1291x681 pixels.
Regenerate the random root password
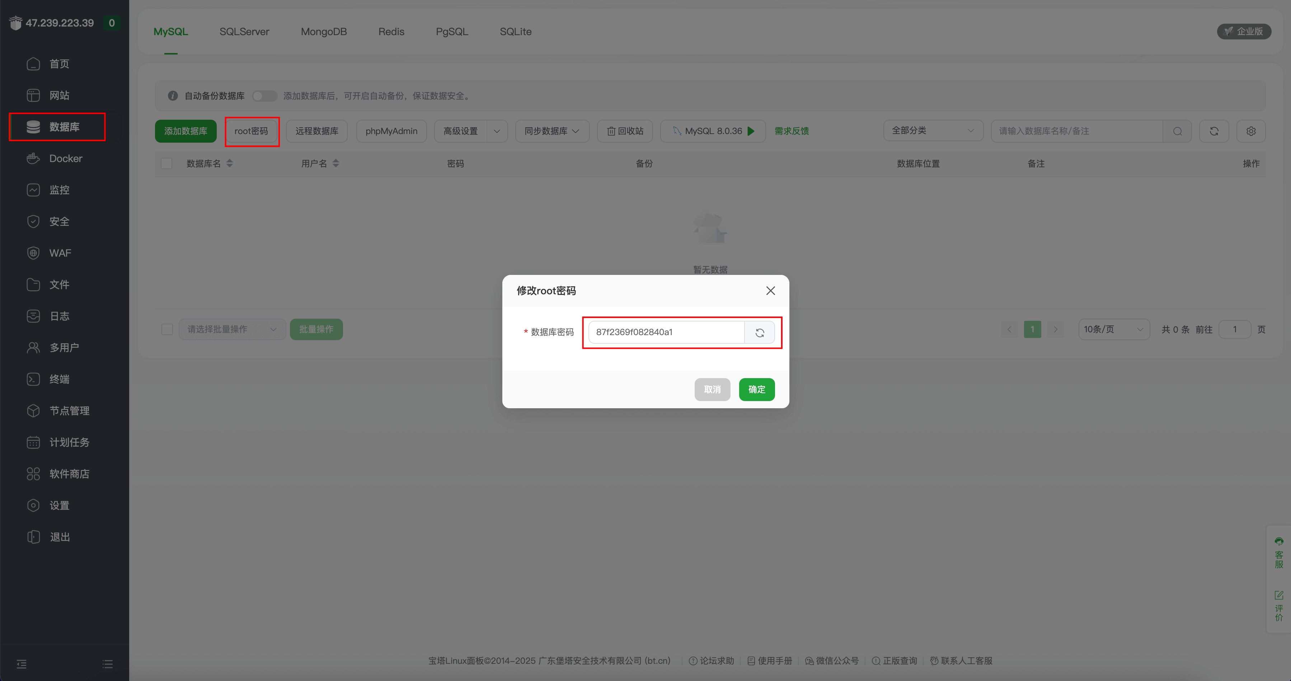(x=759, y=333)
